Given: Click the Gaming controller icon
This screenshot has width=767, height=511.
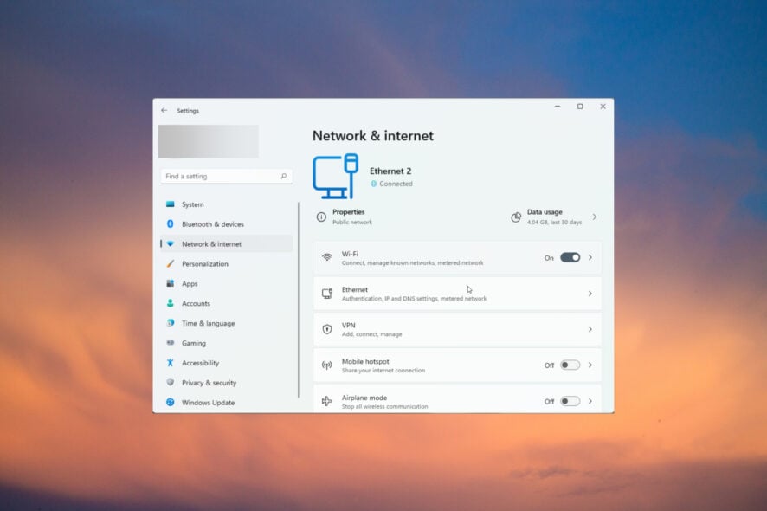Looking at the screenshot, I should tap(171, 343).
